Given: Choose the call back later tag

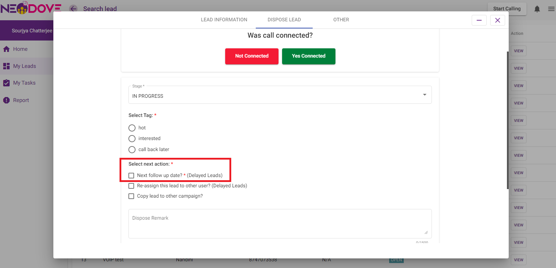Looking at the screenshot, I should [132, 150].
